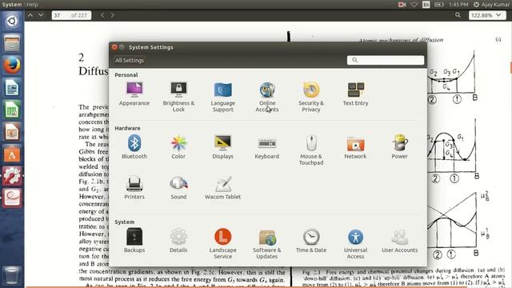Image resolution: width=512 pixels, height=288 pixels.
Task: Switch to document viewer in launcher
Action: click(x=12, y=198)
